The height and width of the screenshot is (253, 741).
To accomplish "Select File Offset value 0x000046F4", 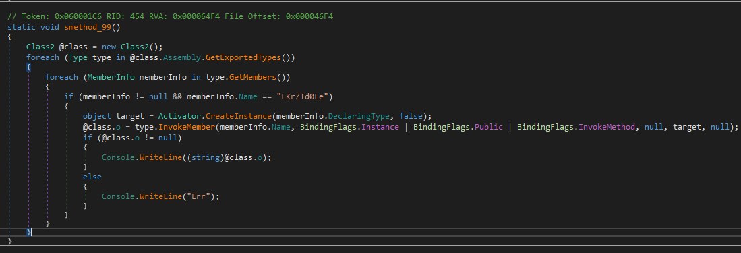I will coord(309,16).
